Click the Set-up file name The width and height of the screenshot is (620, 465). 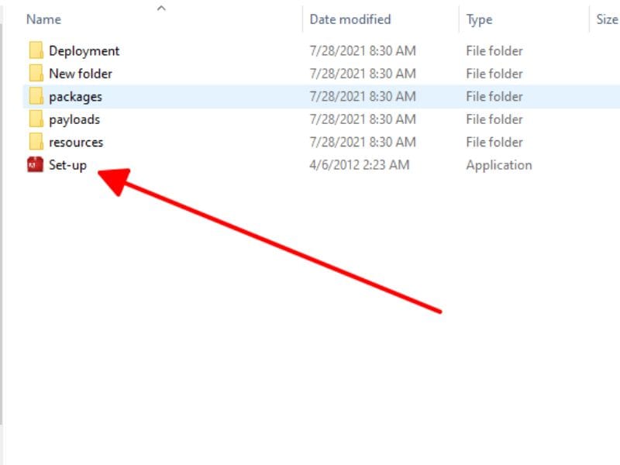[x=67, y=165]
